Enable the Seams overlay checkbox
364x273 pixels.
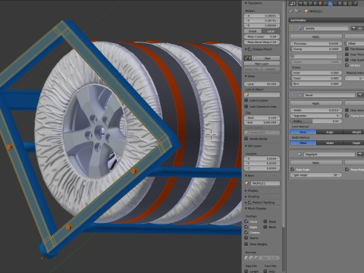pos(246,238)
